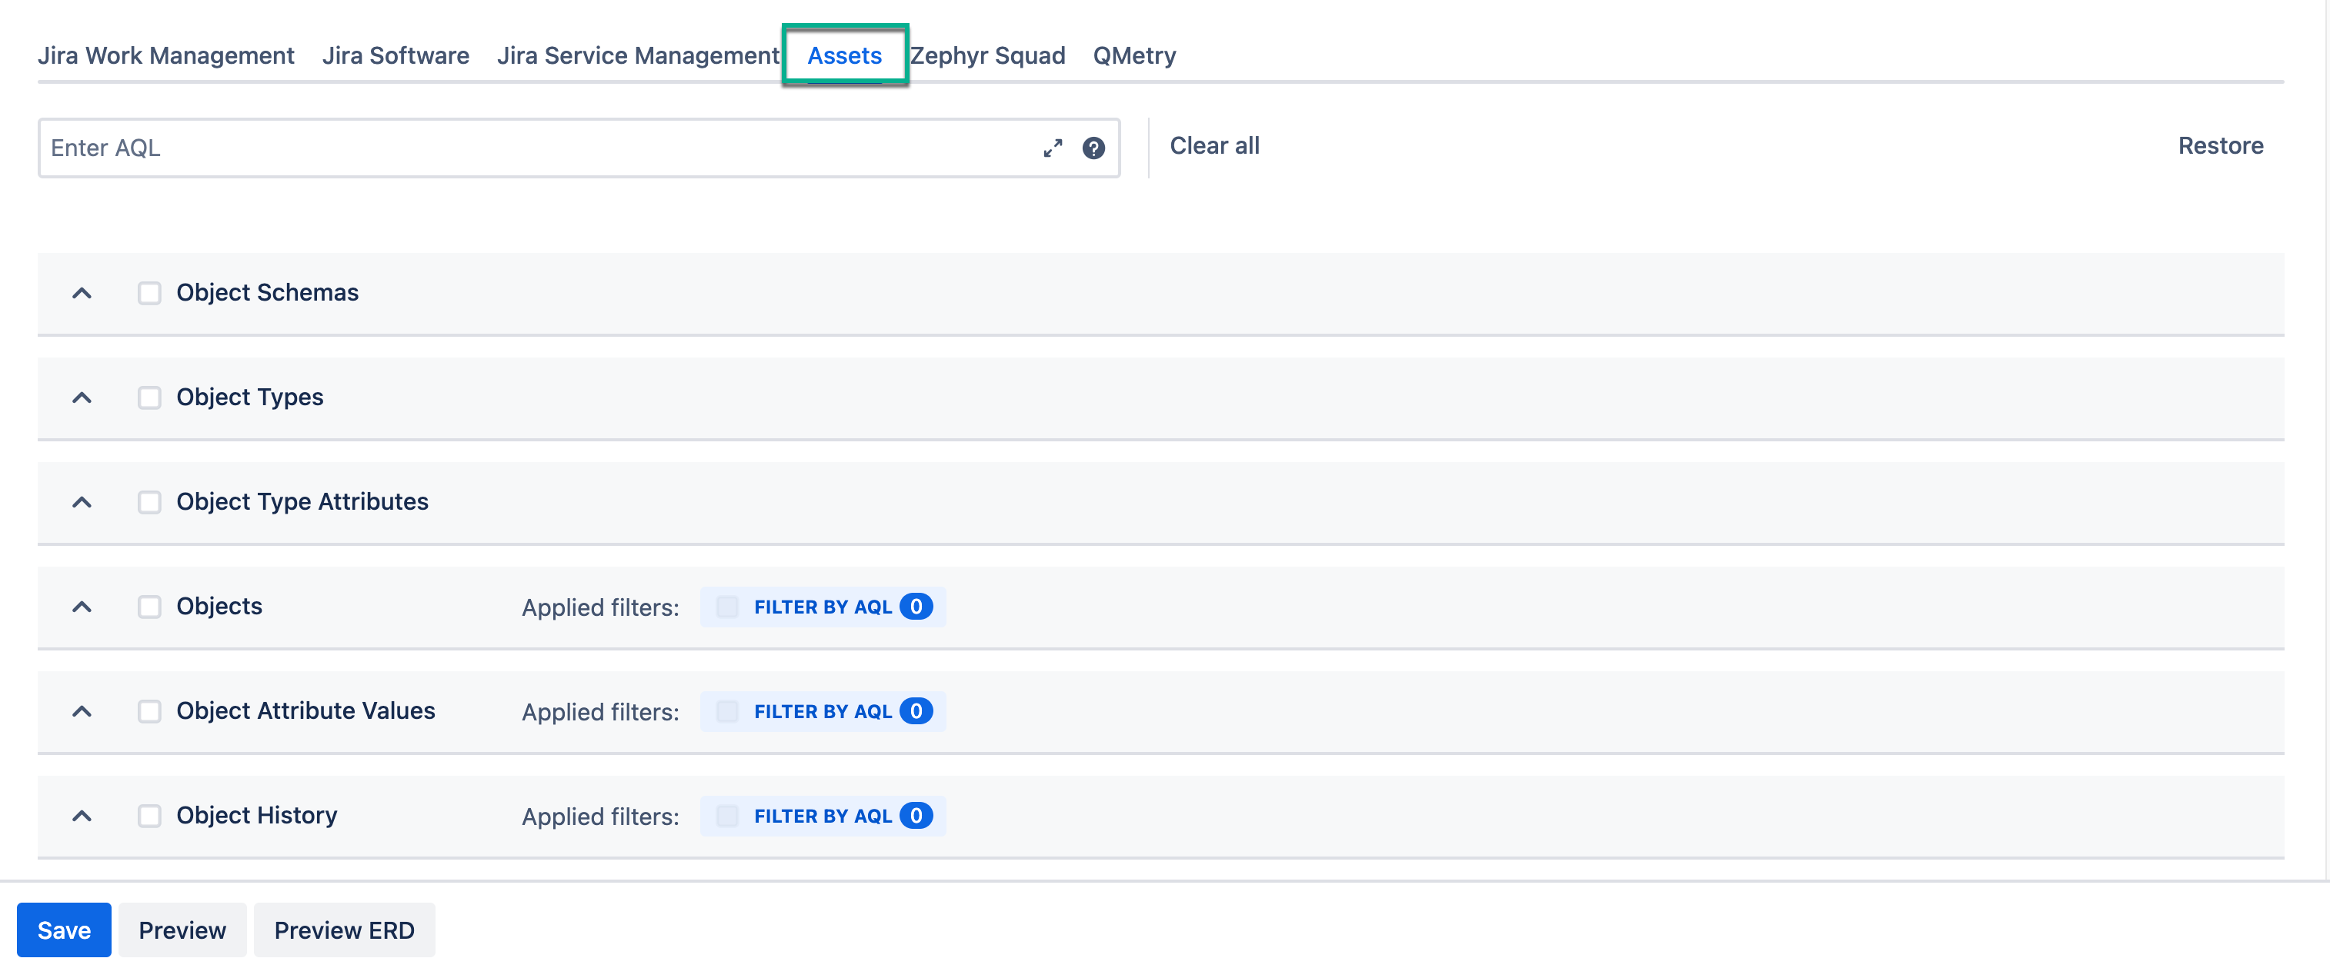Click the Save button
The width and height of the screenshot is (2330, 978).
click(x=63, y=930)
